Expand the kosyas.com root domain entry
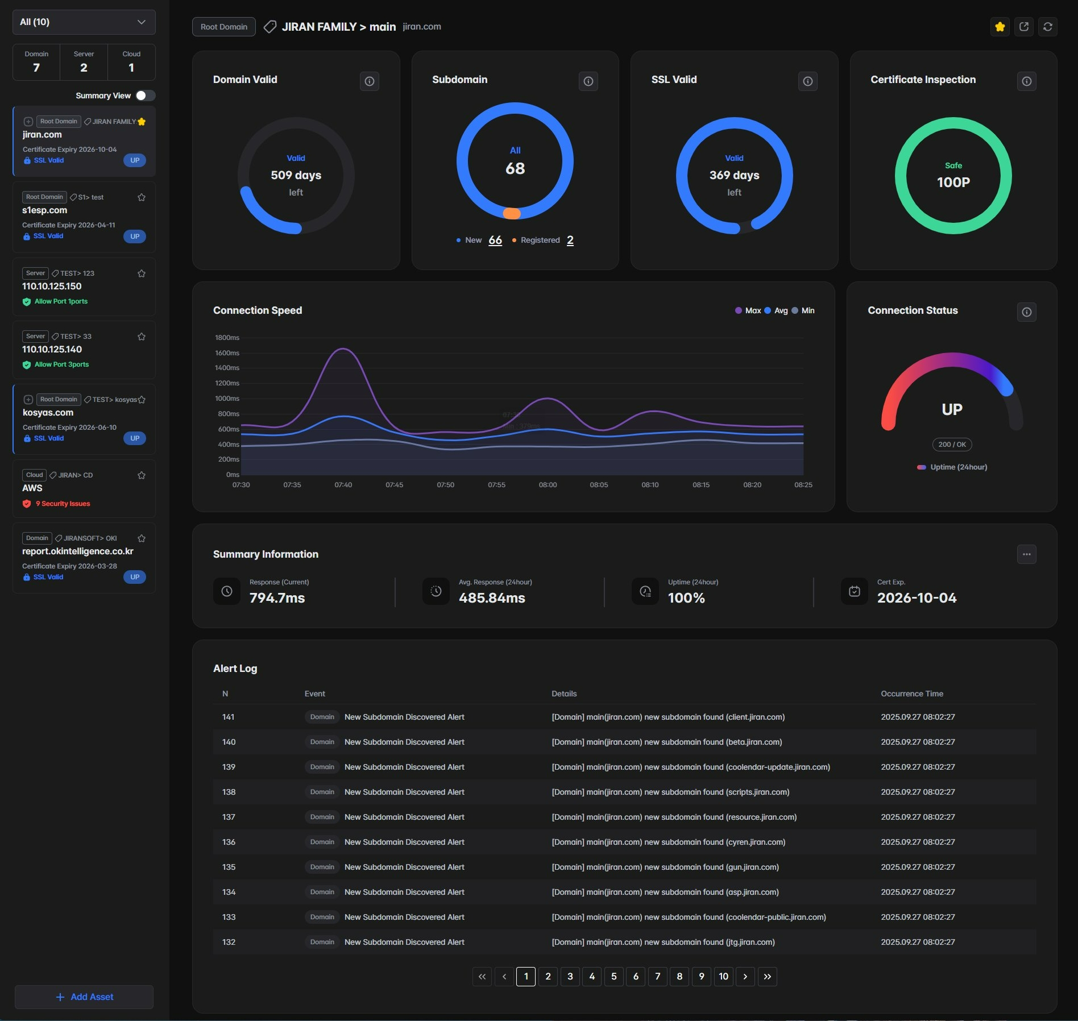 coord(28,400)
